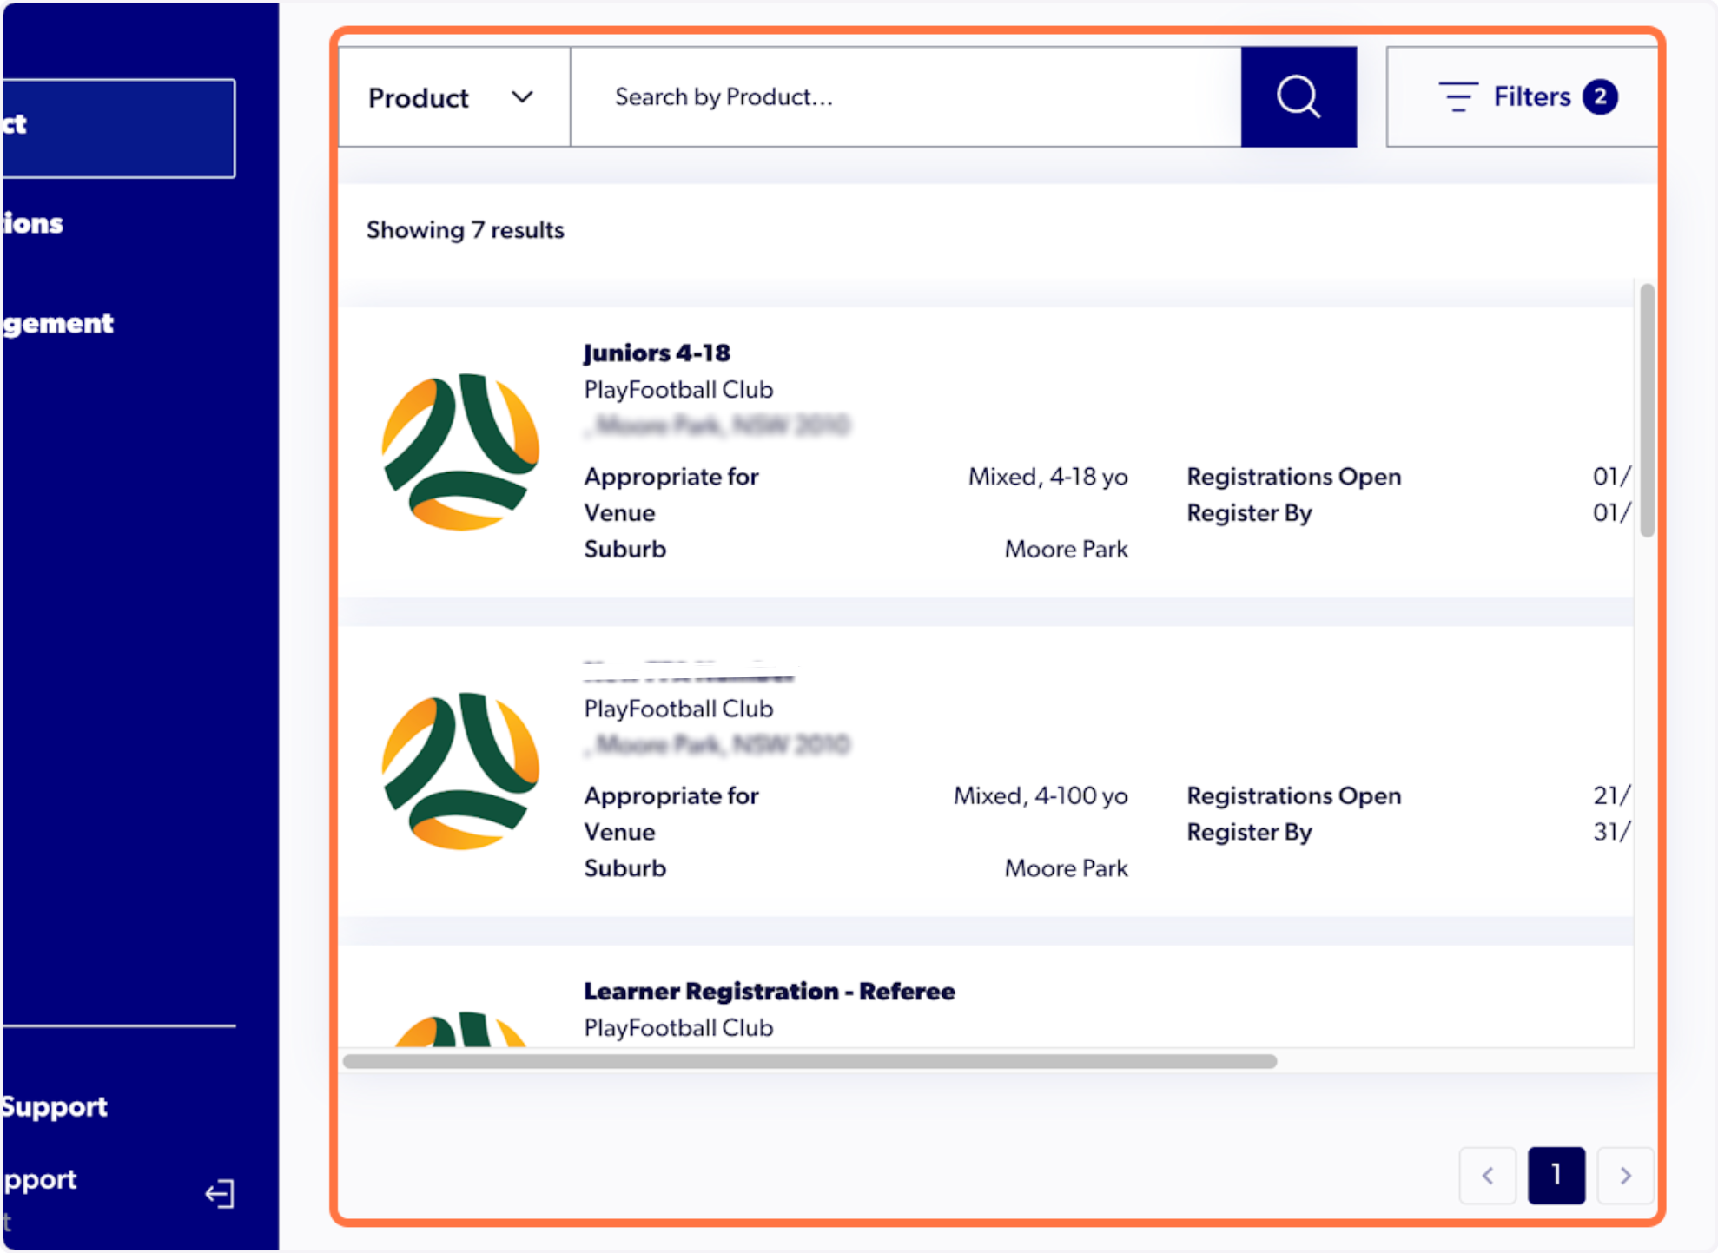Open the sidebar item ending in 'ions'

click(32, 223)
